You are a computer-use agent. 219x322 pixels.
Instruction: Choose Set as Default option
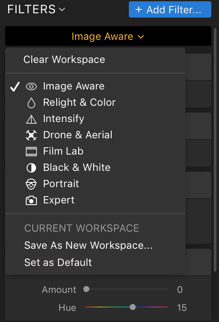pyautogui.click(x=58, y=262)
